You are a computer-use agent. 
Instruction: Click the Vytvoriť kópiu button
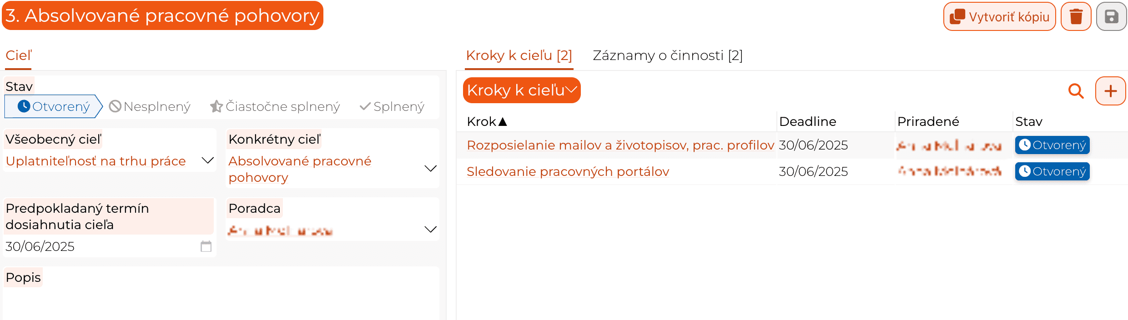pos(999,17)
